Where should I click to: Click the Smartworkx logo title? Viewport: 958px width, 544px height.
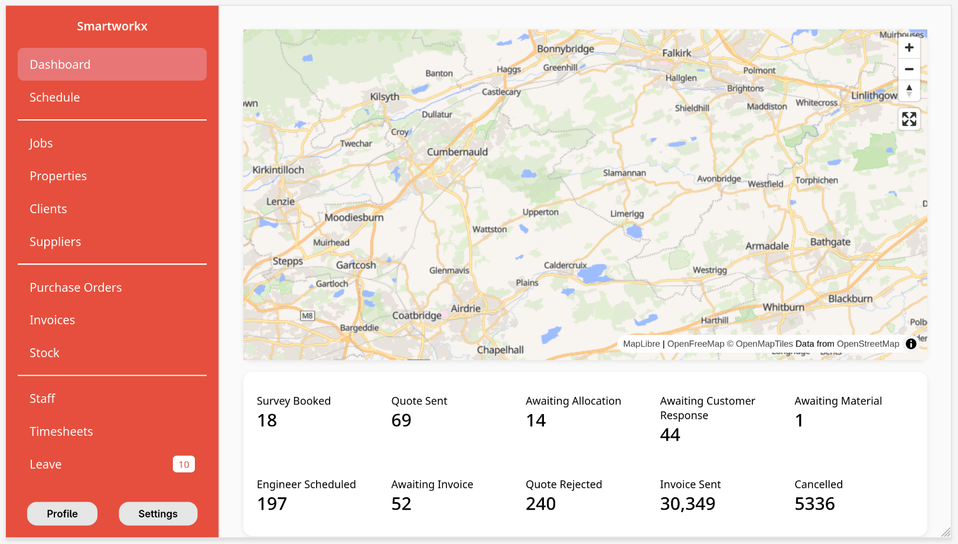112,26
